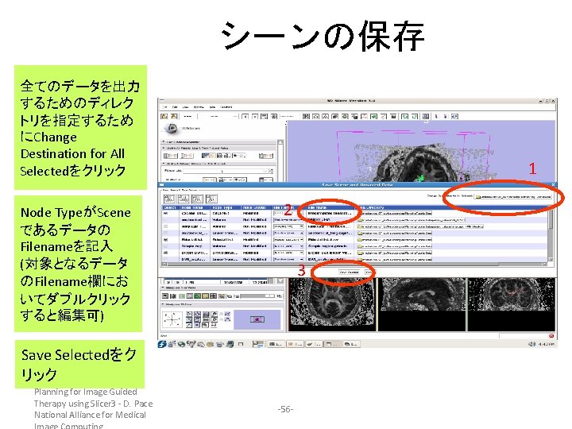The height and width of the screenshot is (429, 572).
Task: Open the Feedback menu in Slicer
Action: click(x=226, y=107)
